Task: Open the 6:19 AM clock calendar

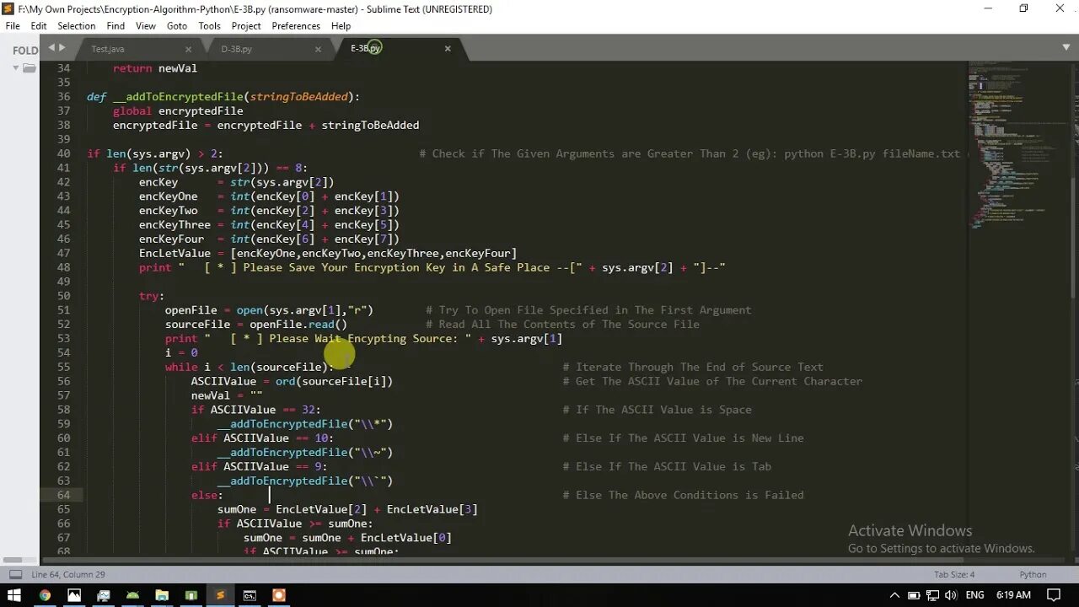Action: tap(1012, 595)
